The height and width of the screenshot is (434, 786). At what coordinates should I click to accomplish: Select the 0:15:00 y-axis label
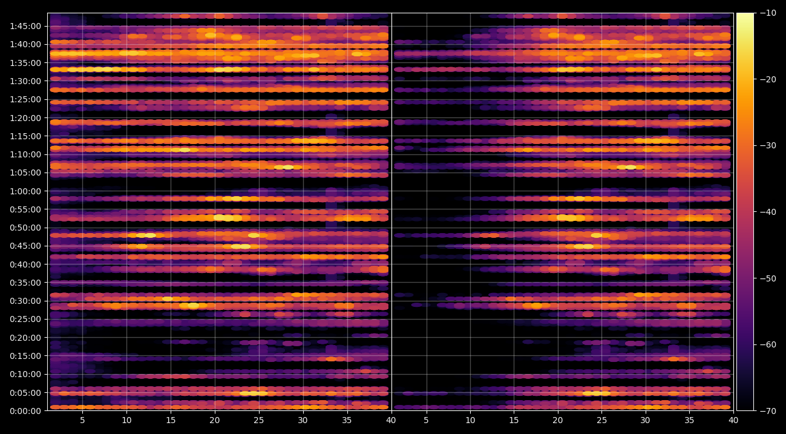[x=25, y=356]
